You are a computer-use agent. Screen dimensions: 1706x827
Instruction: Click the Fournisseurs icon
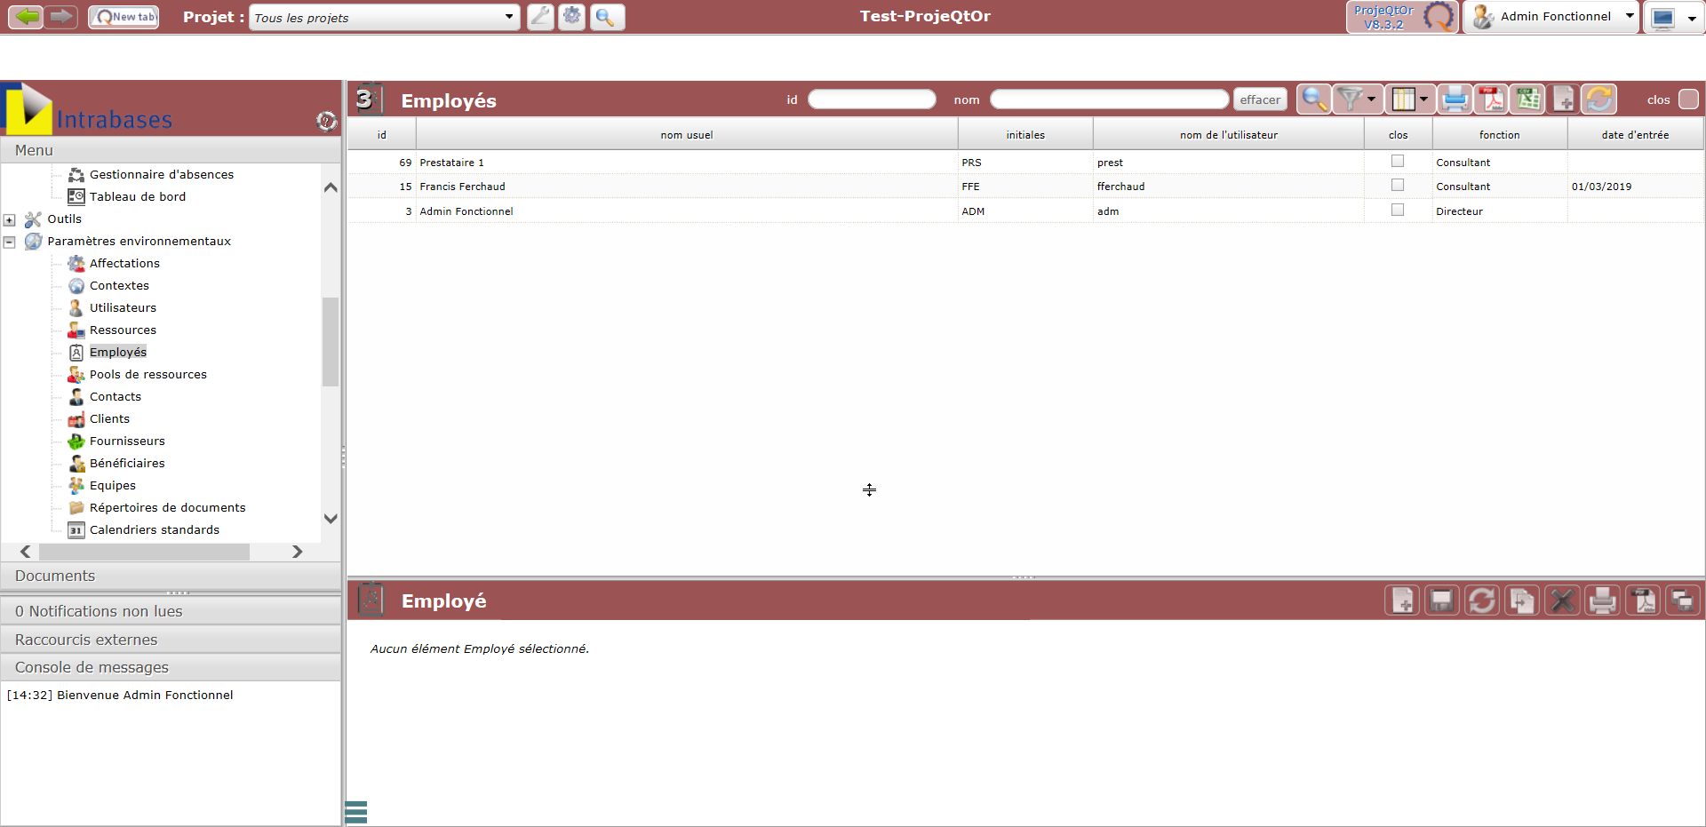(x=76, y=441)
